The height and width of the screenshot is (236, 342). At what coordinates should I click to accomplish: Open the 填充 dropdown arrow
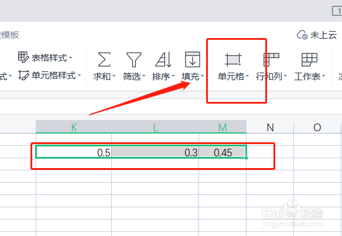click(202, 77)
